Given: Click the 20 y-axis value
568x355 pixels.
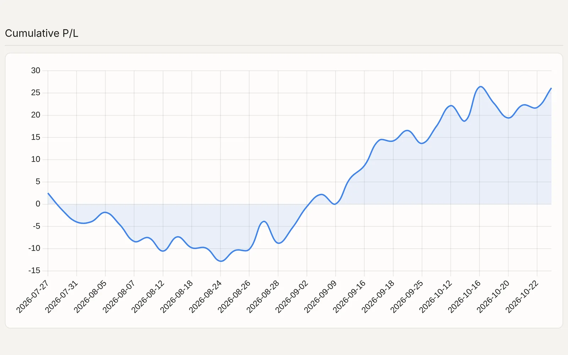Looking at the screenshot, I should click(36, 115).
